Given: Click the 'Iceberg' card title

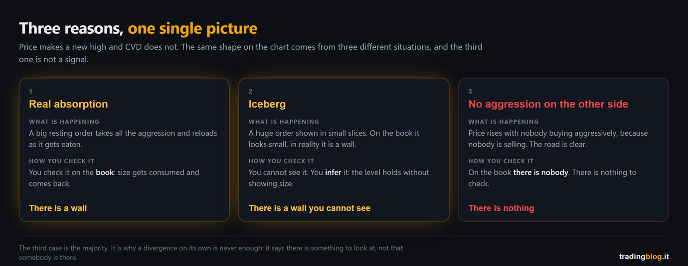Looking at the screenshot, I should point(267,104).
